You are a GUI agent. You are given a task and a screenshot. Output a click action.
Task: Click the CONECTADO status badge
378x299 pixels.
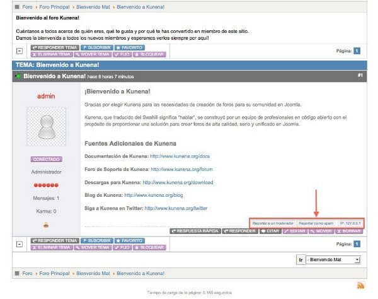tap(46, 159)
